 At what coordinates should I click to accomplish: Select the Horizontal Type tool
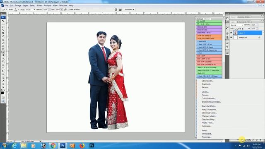click(x=3, y=68)
